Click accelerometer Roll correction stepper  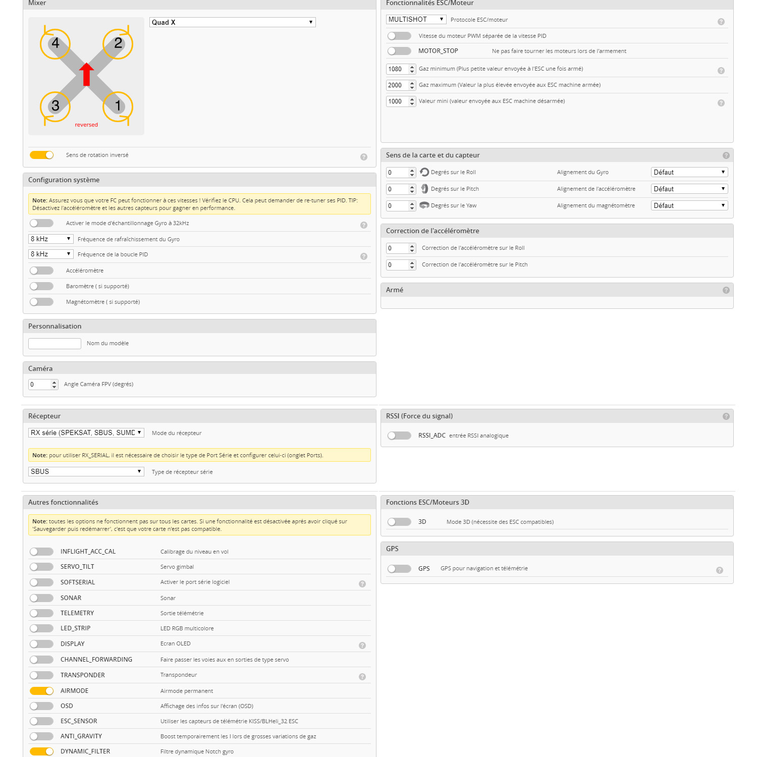point(401,248)
